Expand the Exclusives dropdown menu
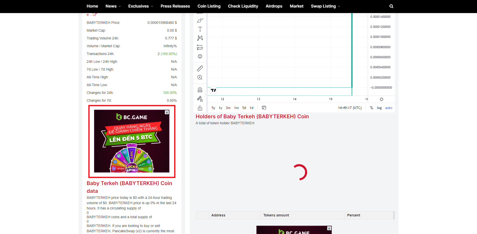The height and width of the screenshot is (234, 477). [141, 6]
